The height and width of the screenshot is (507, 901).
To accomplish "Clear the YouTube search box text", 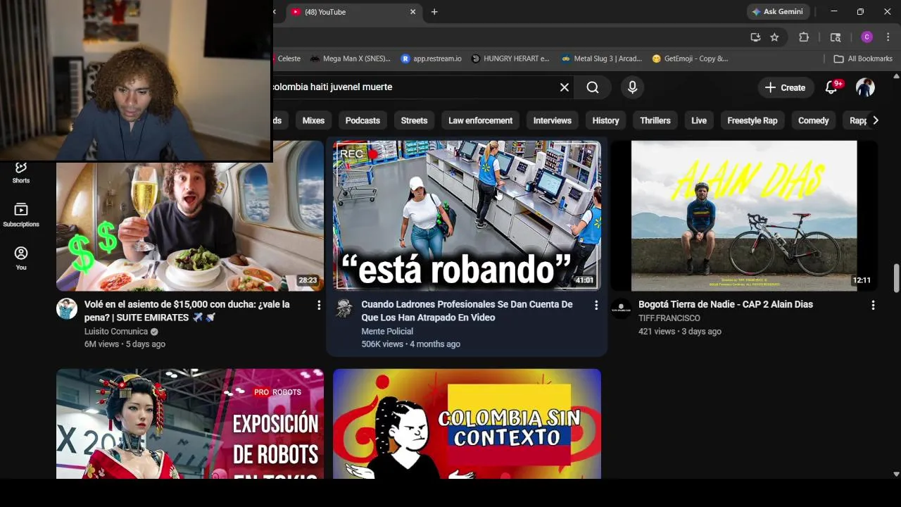I will (564, 87).
